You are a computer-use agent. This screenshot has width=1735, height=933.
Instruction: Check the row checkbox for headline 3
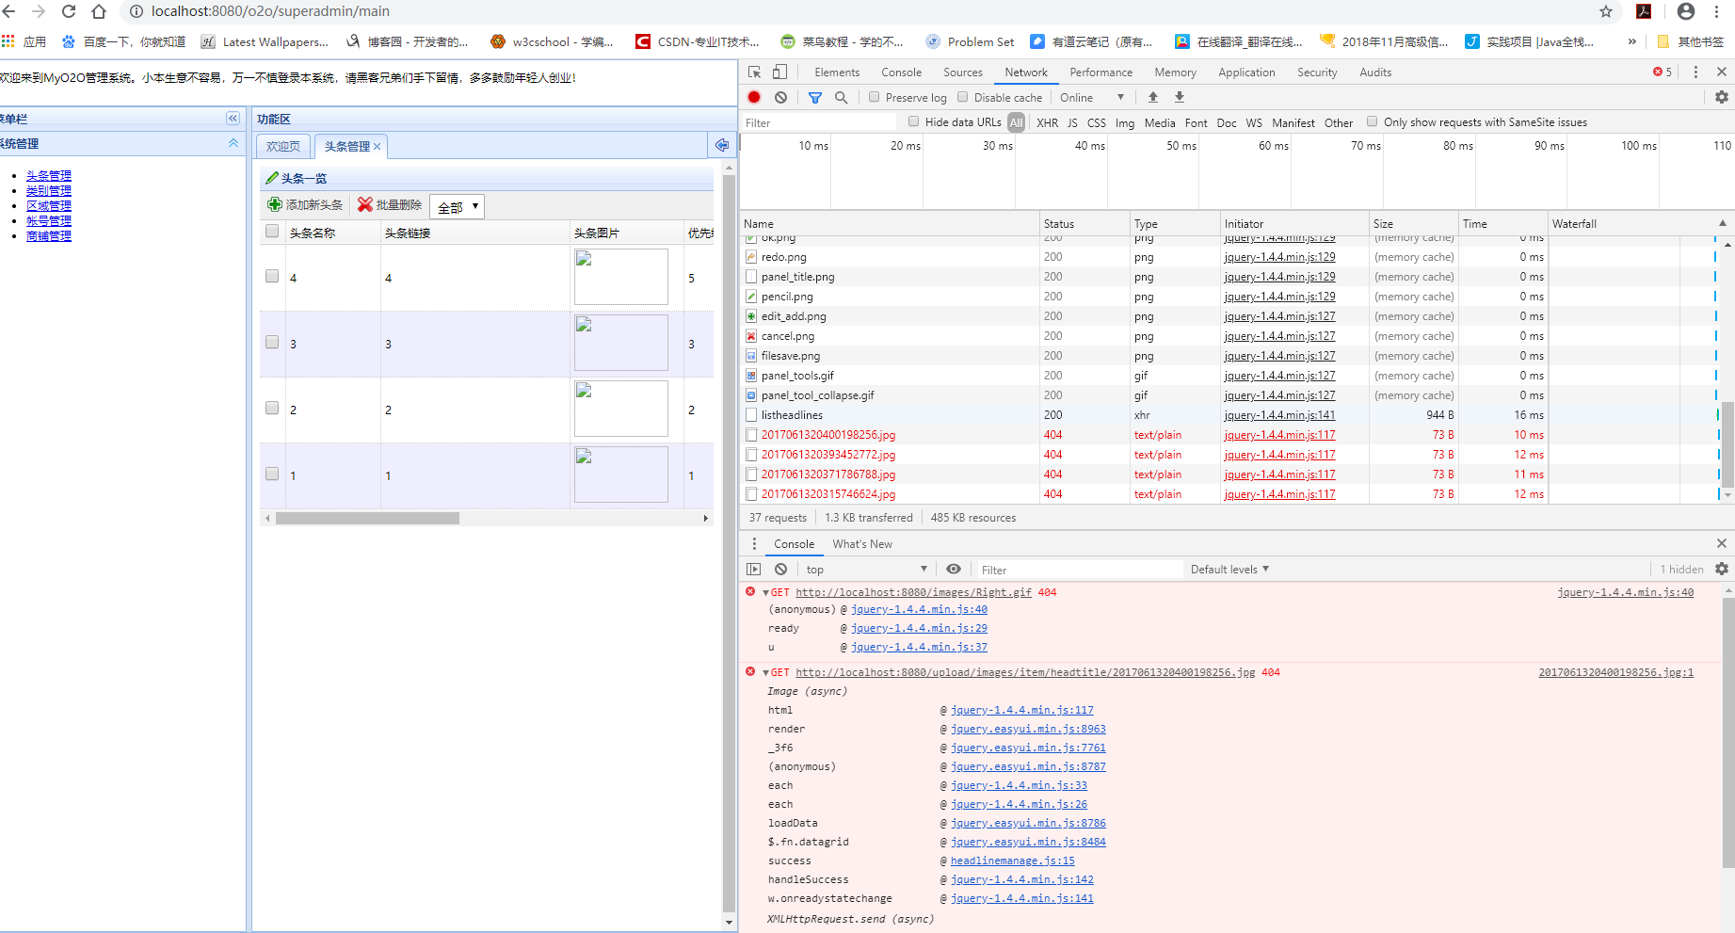pos(272,342)
